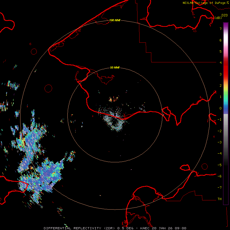Image resolution: width=230 pixels, height=230 pixels.
Task: Select the 3 dB tick on the scale
Action: [221, 74]
